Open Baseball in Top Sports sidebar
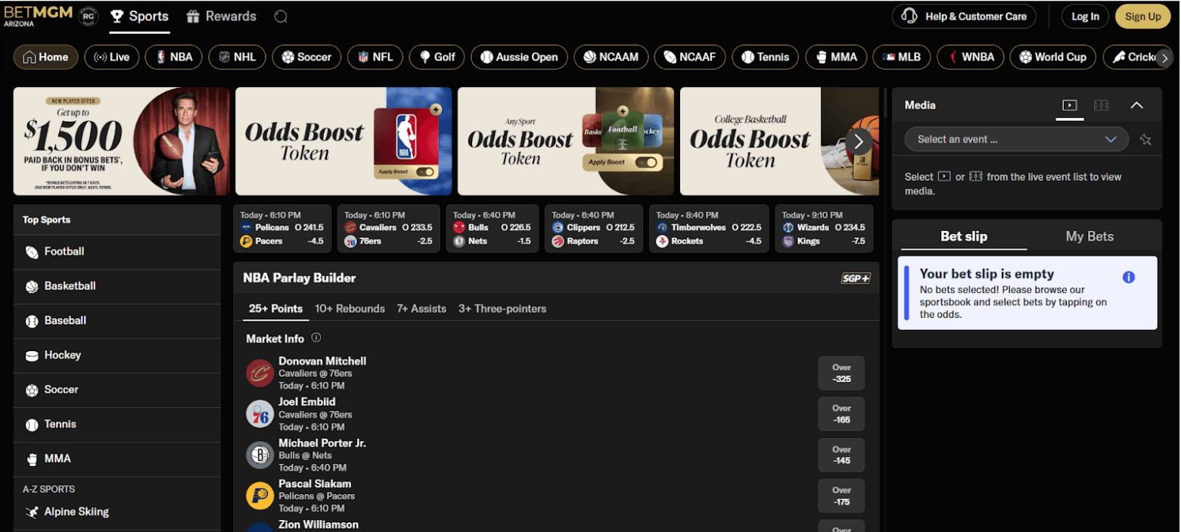1181x532 pixels. click(x=117, y=321)
